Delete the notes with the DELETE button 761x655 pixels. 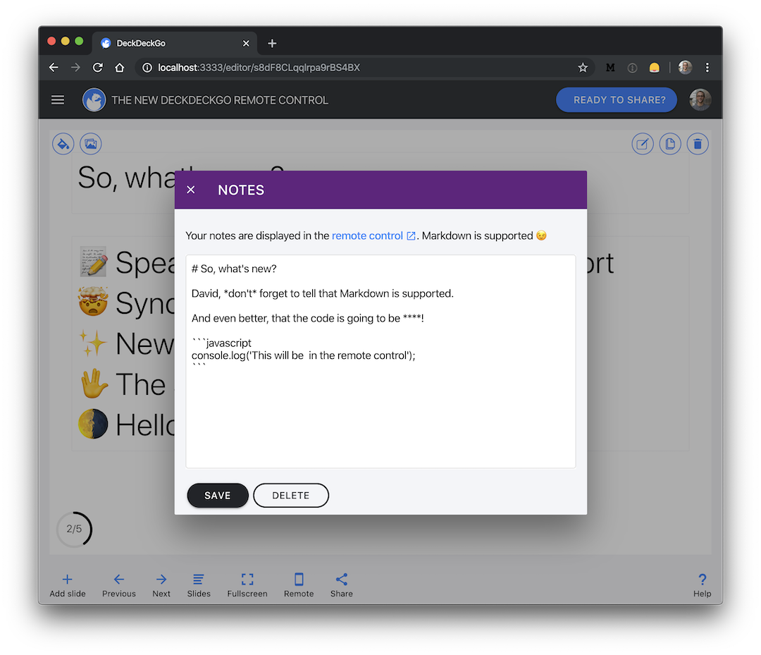click(290, 495)
